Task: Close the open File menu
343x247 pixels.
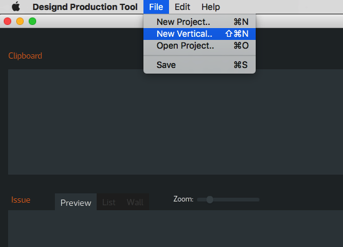Action: click(x=156, y=7)
